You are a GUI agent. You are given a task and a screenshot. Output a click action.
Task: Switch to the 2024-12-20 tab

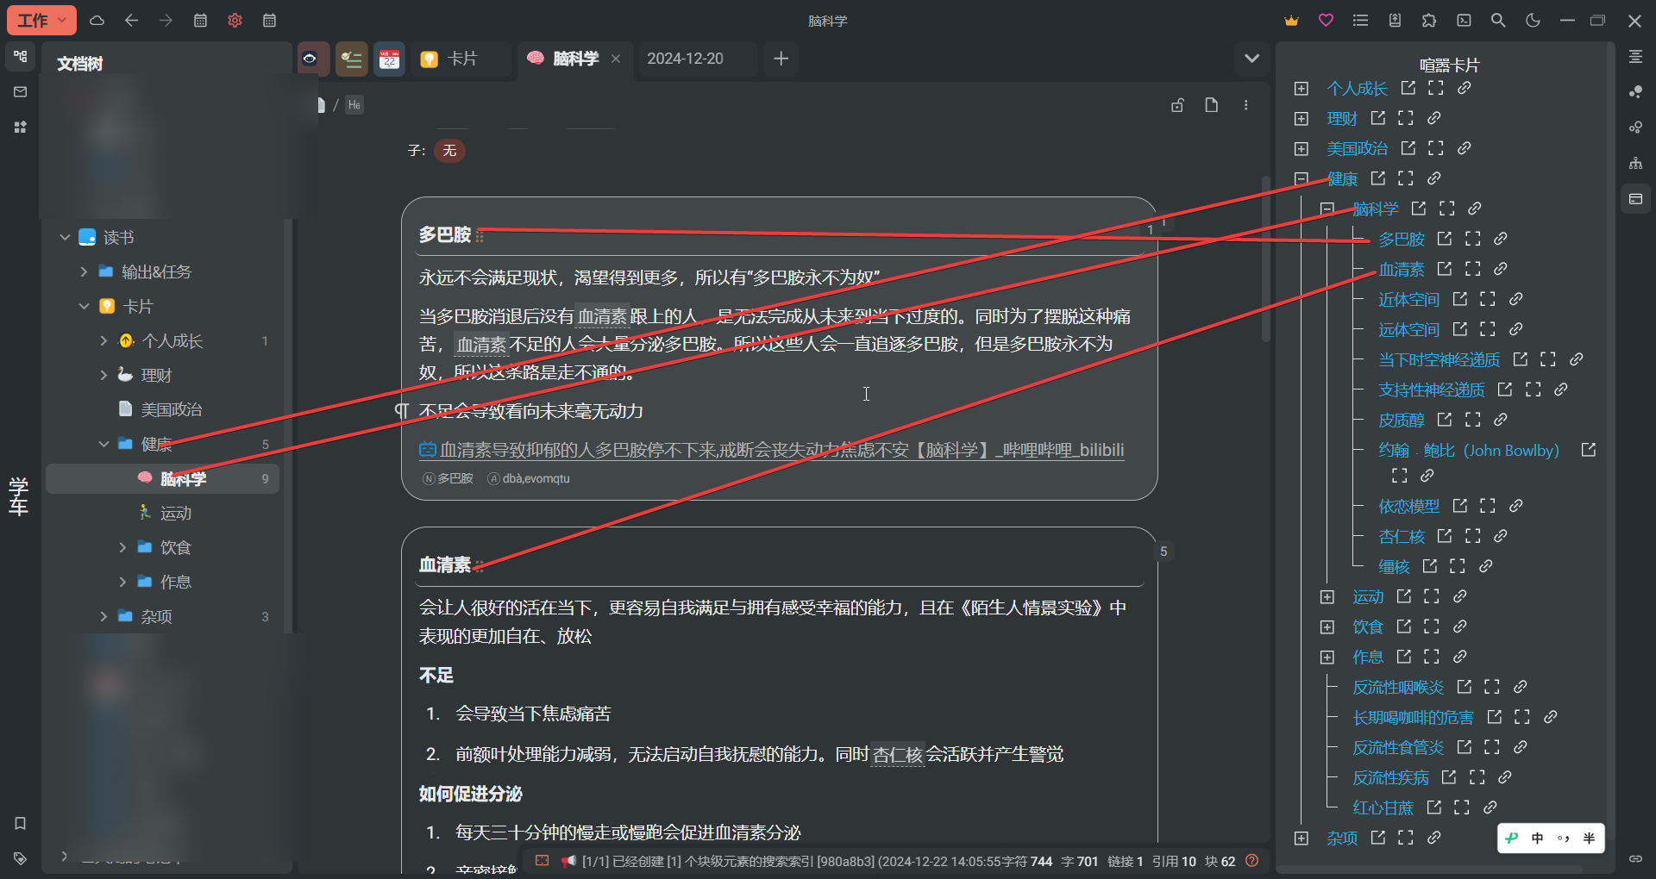click(686, 59)
